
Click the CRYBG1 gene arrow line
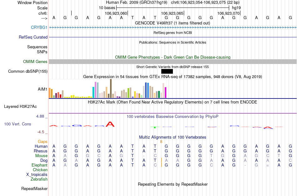pyautogui.click(x=173, y=28)
